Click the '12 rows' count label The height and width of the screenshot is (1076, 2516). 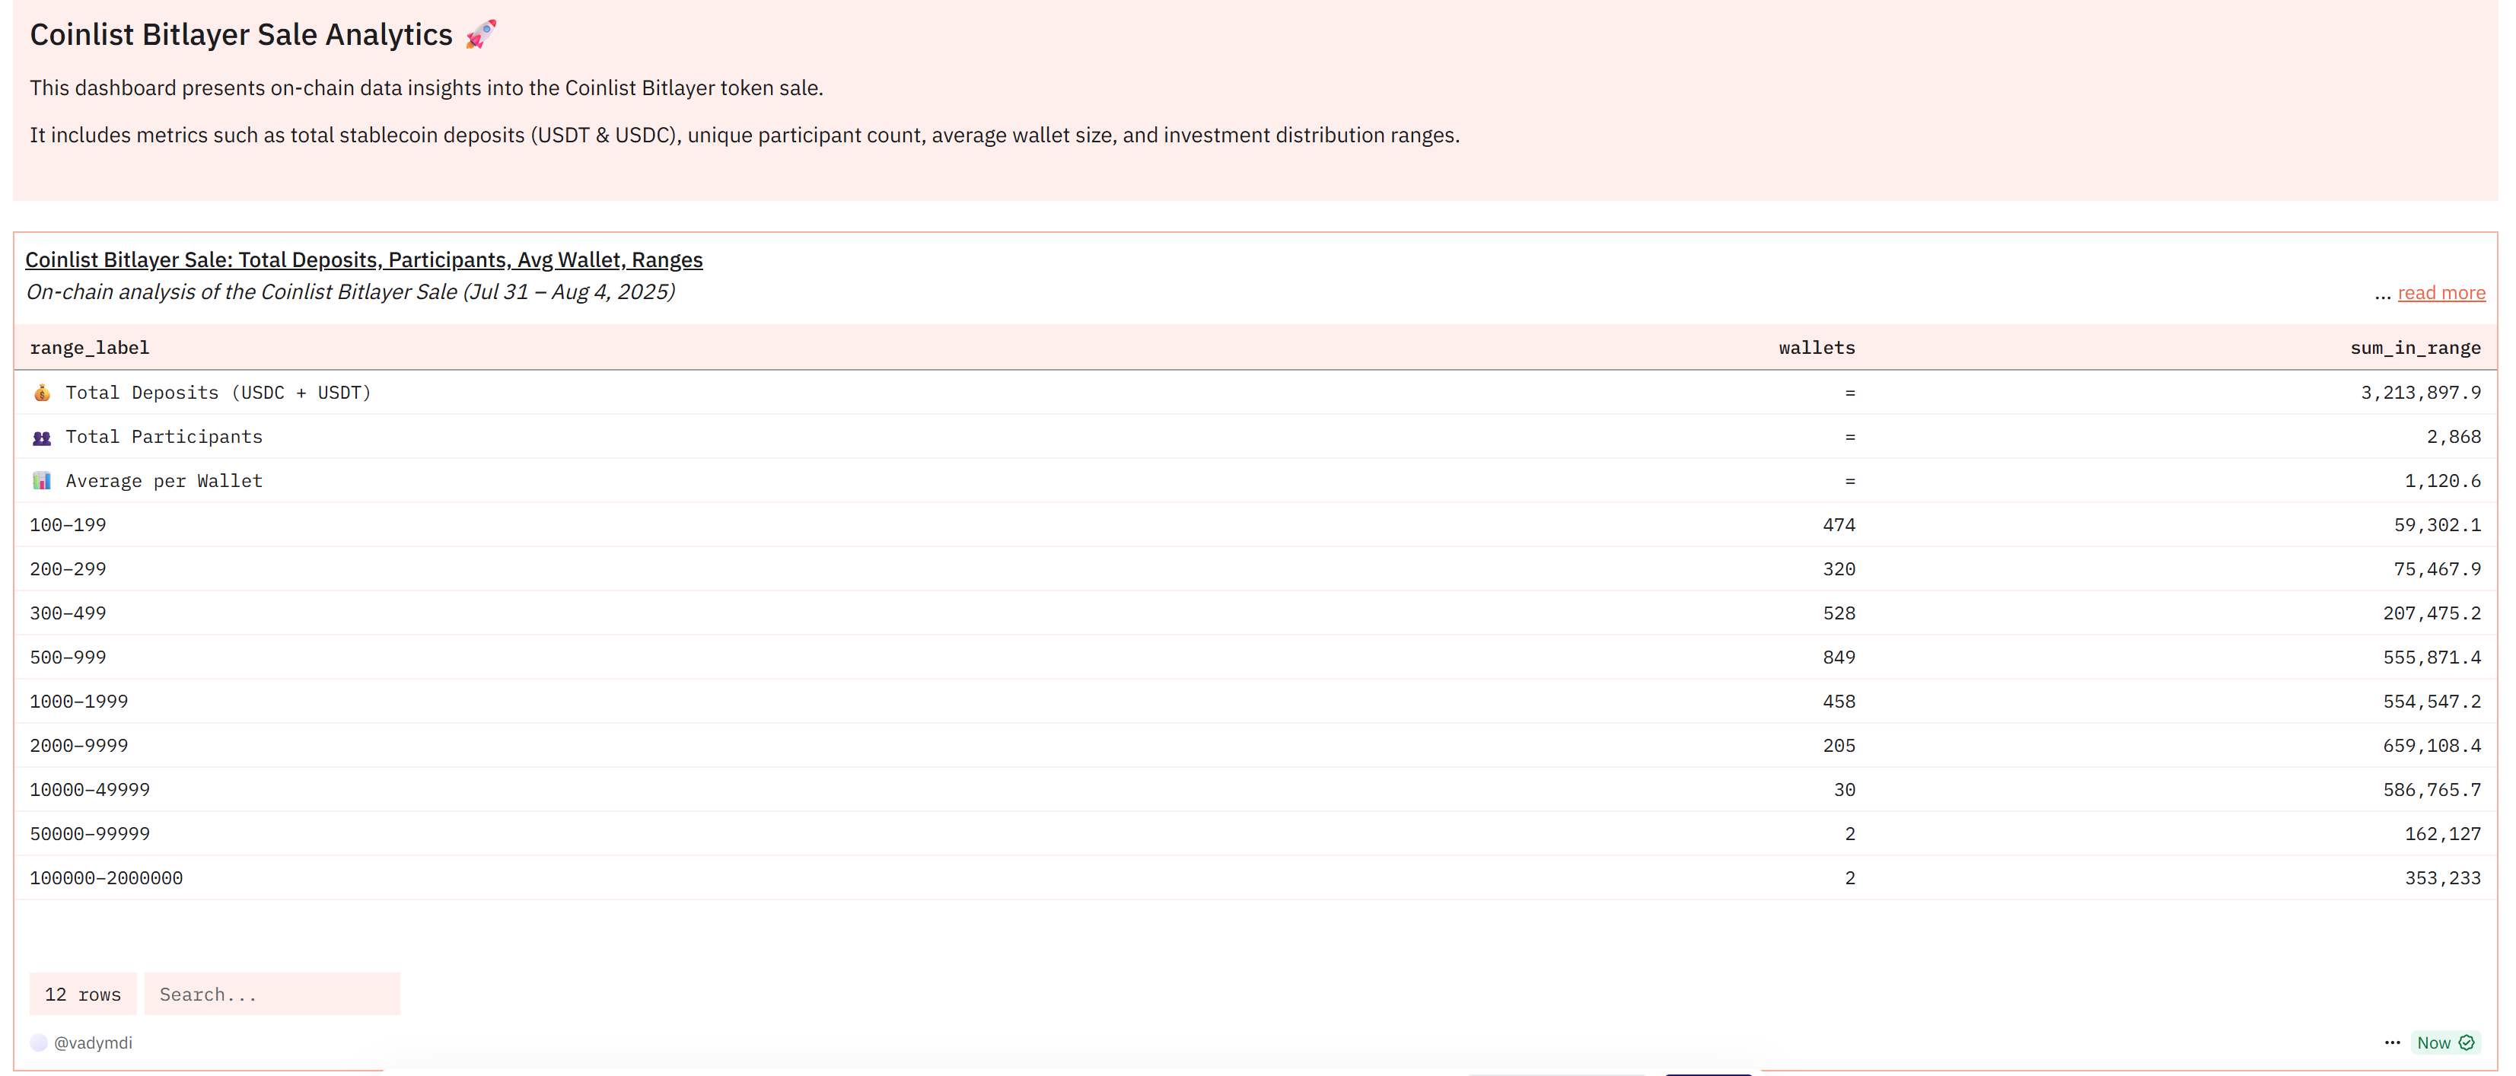[x=83, y=994]
